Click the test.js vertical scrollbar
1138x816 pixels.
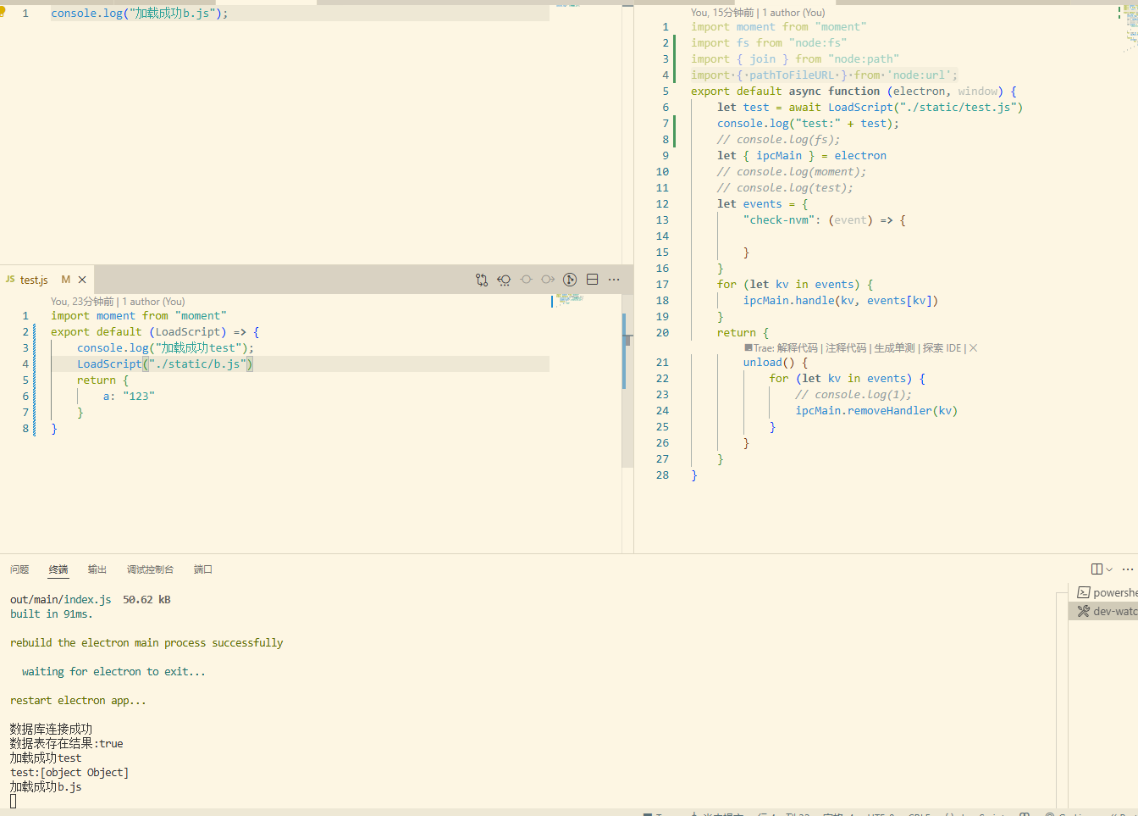pos(627,380)
